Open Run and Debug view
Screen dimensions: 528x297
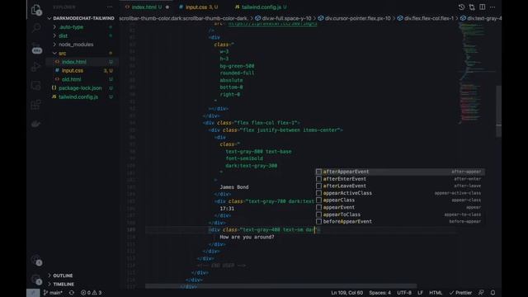36,67
